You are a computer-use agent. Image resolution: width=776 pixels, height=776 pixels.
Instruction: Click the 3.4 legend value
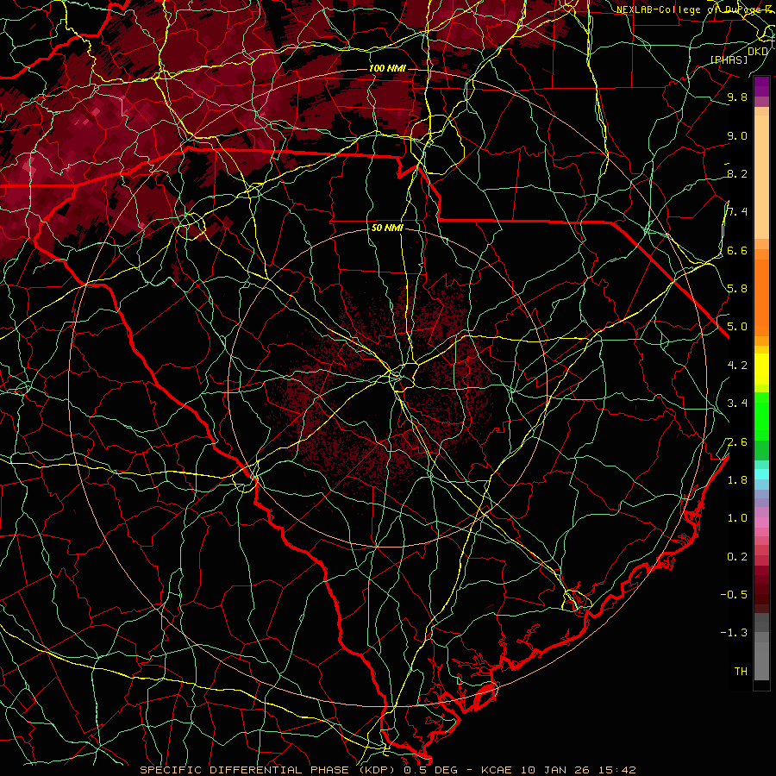point(737,404)
